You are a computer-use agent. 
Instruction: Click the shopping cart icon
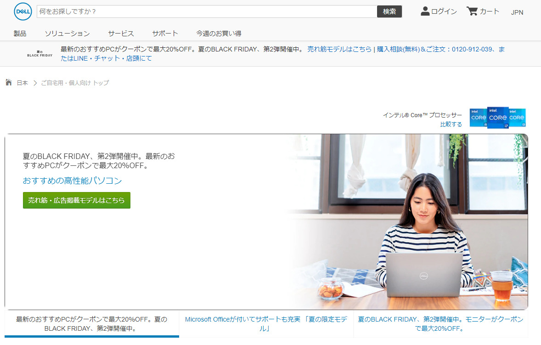[x=472, y=11]
